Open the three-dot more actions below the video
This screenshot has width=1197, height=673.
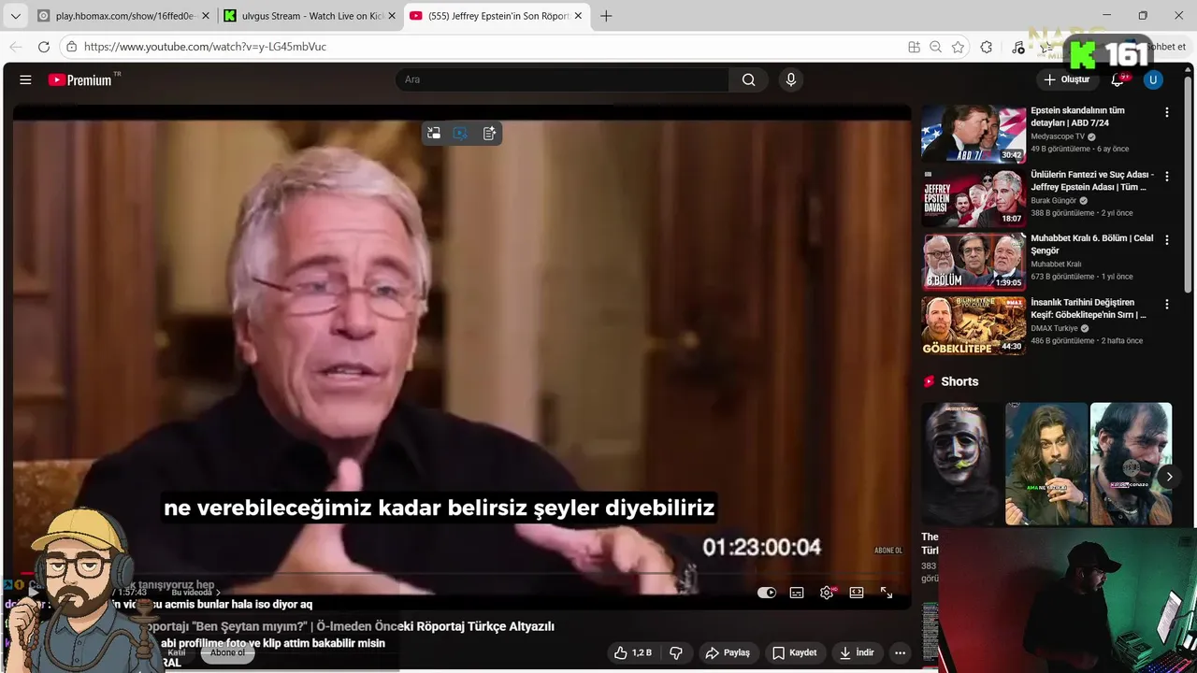pyautogui.click(x=900, y=652)
